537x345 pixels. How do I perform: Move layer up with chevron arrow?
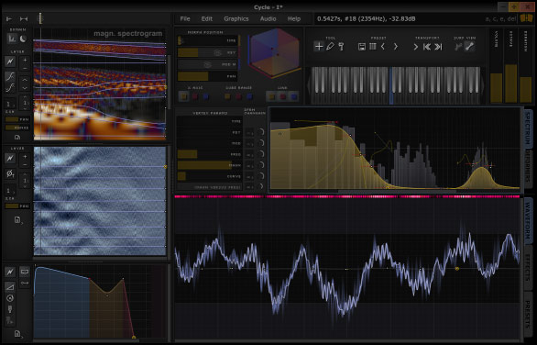[25, 80]
